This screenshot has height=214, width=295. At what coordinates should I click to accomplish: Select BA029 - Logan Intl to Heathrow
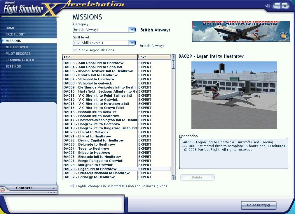[117, 169]
